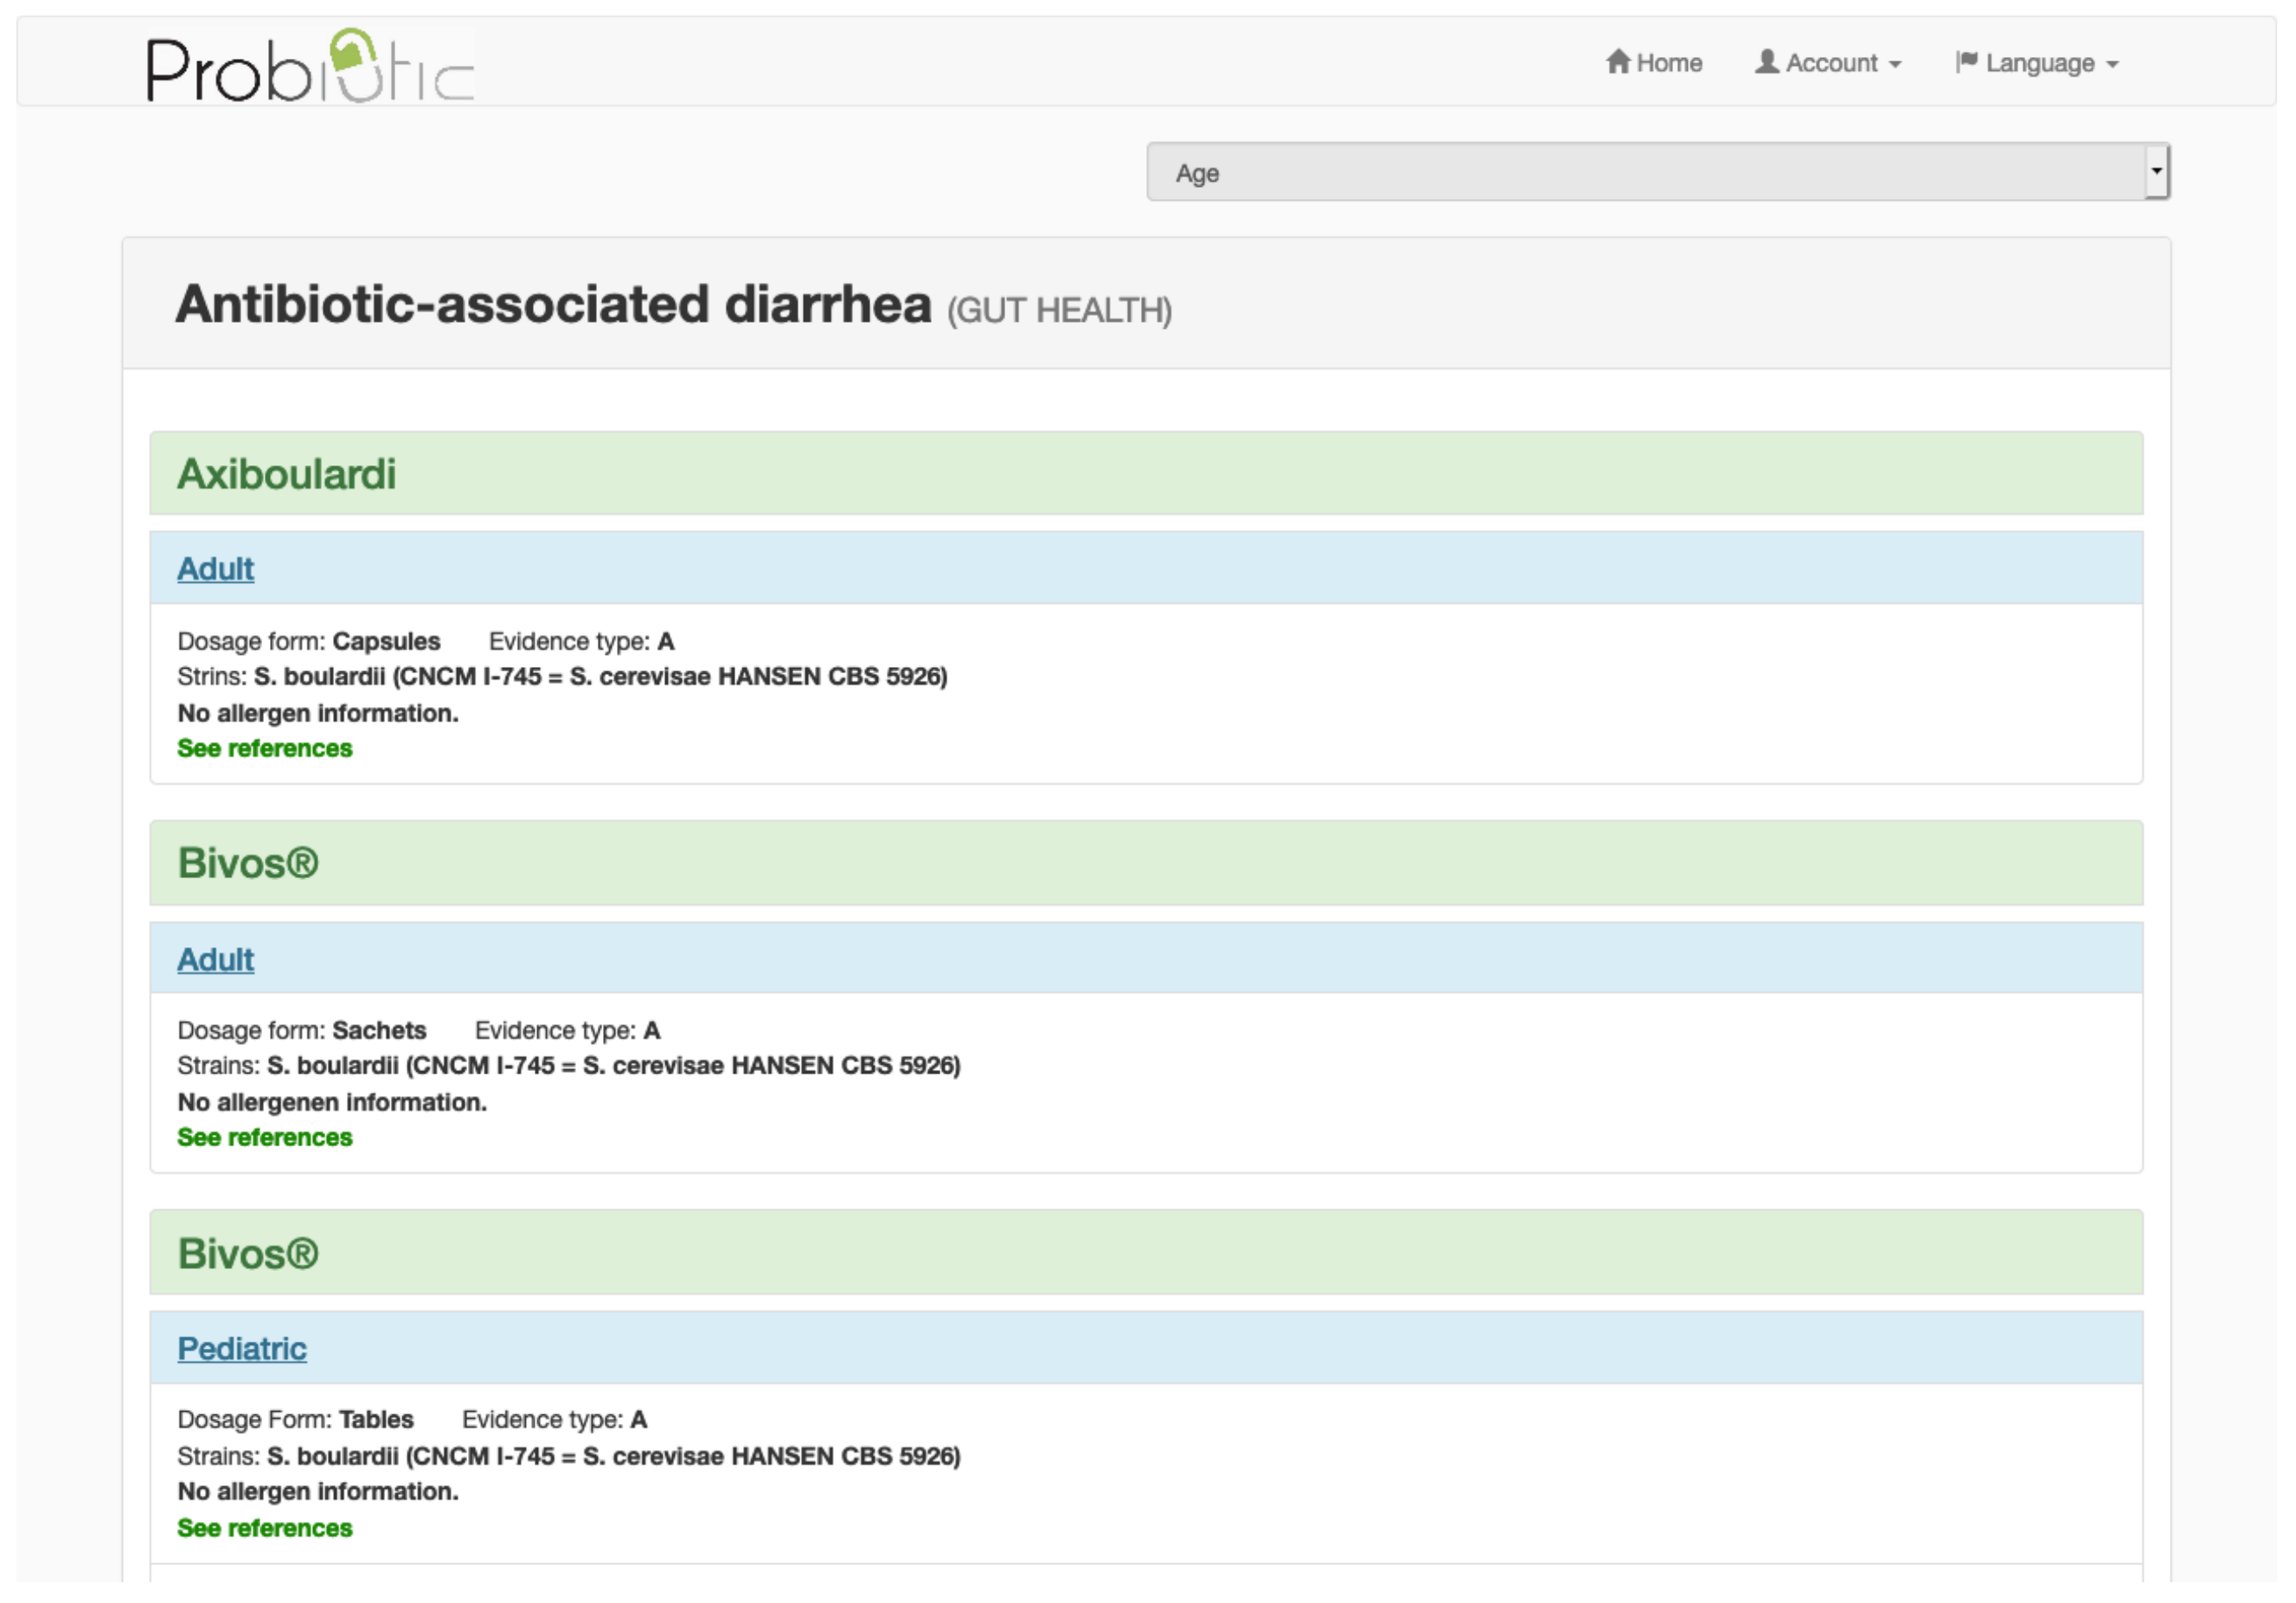Screen dimensions: 2296x1603
Task: See references for Bivos® sachets
Action: [264, 1137]
